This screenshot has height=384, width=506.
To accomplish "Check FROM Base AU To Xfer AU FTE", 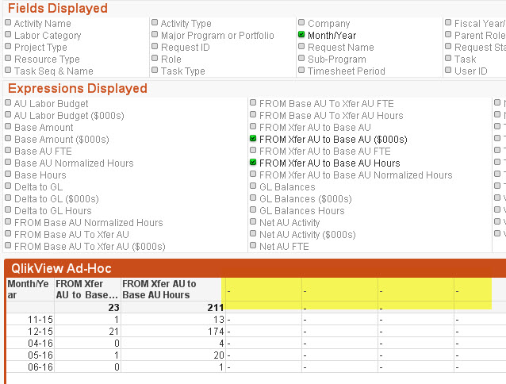I will (x=253, y=103).
